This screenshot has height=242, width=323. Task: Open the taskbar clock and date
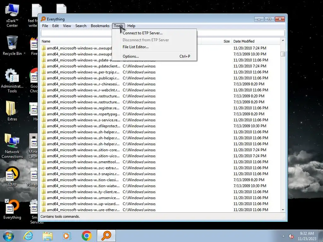[x=307, y=236]
